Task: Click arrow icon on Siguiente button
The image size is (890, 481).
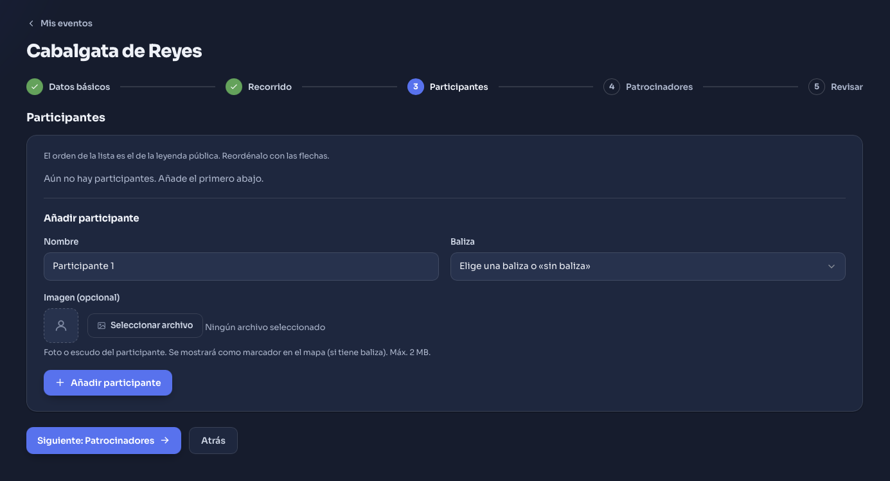Action: click(x=165, y=441)
